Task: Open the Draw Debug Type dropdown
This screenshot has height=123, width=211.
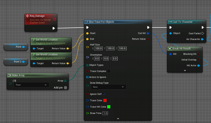Action: [x=109, y=87]
